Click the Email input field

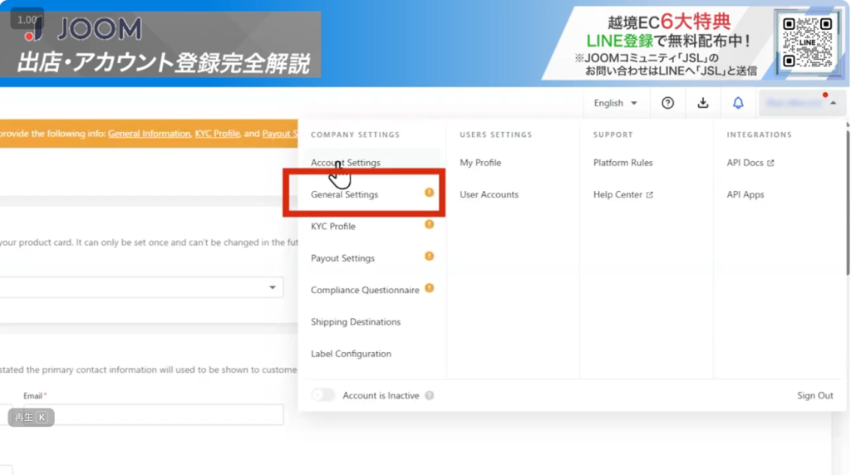click(150, 414)
